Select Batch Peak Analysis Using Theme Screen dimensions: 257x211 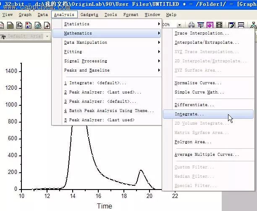[x=107, y=111]
